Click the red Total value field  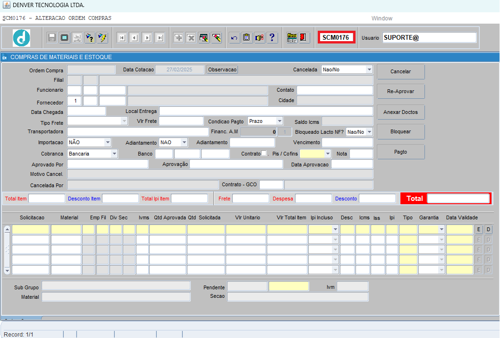[x=458, y=198]
